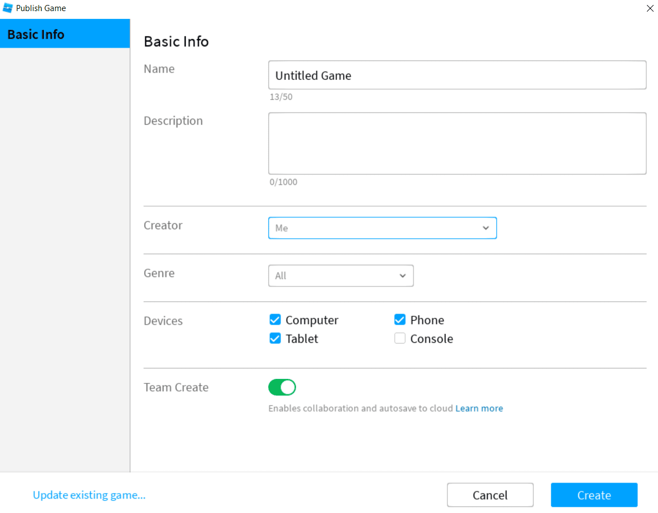Click Update existing game link
This screenshot has height=513, width=658.
[x=89, y=495]
